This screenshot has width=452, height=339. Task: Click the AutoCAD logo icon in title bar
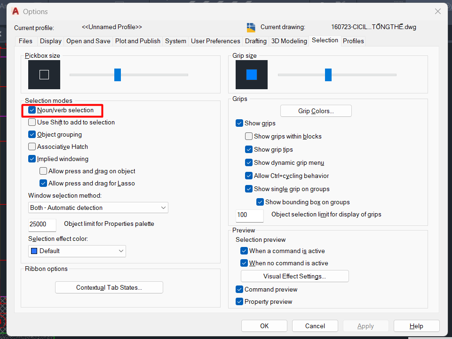coord(16,11)
